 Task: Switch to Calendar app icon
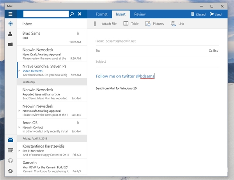pos(10,150)
